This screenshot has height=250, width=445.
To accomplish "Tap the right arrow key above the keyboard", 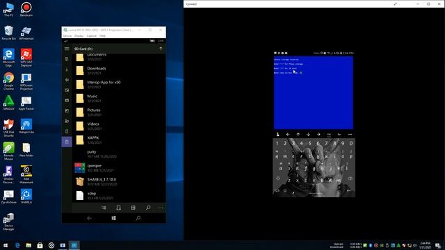I will [318, 134].
